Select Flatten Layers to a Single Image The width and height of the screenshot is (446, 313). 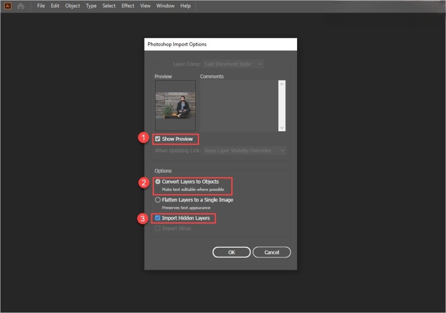coord(158,200)
